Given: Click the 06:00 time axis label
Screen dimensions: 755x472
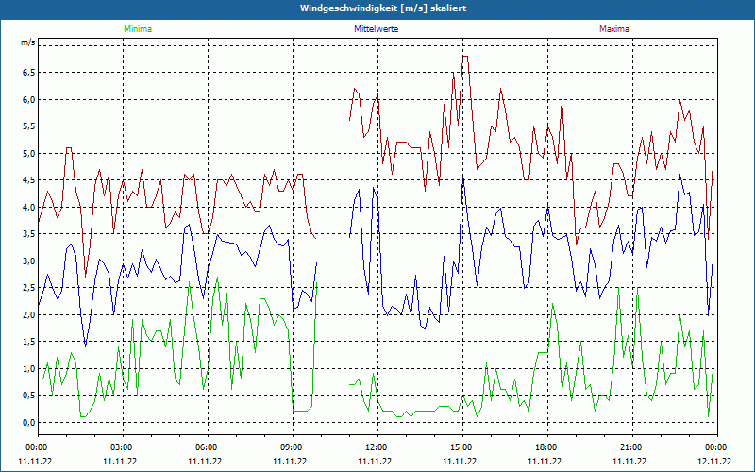Looking at the screenshot, I should pos(208,447).
